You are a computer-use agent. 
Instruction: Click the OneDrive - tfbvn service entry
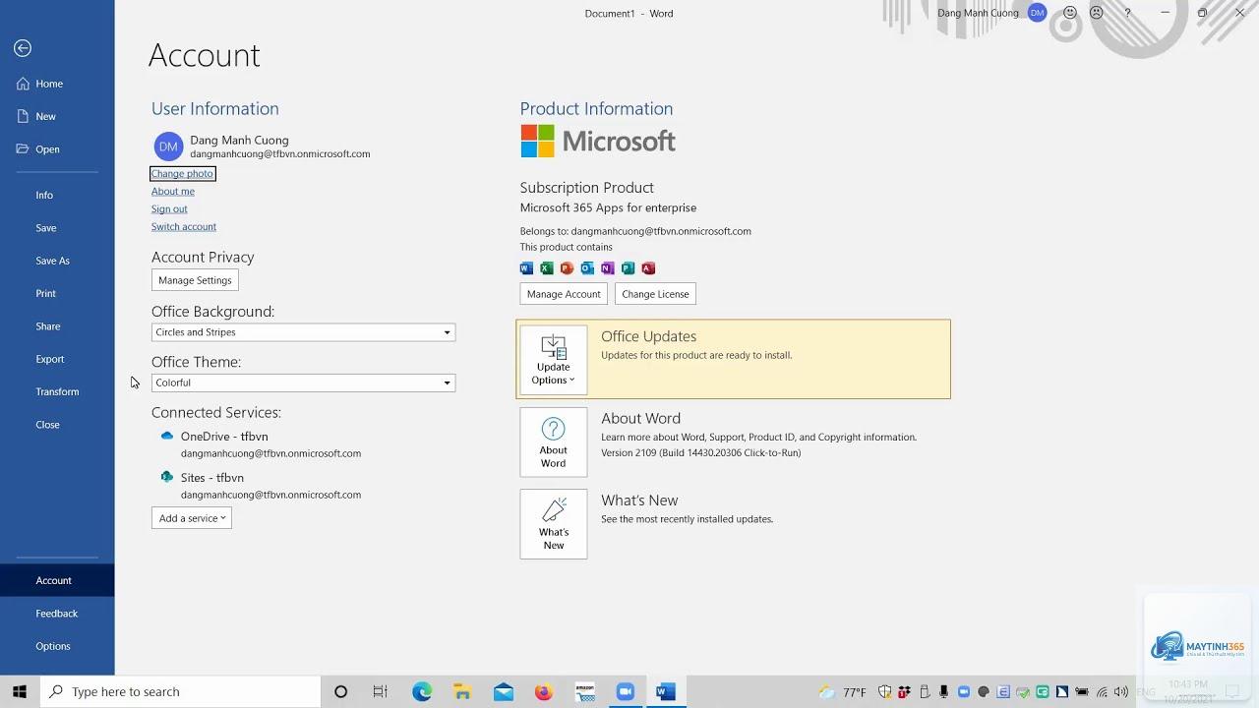(x=261, y=444)
